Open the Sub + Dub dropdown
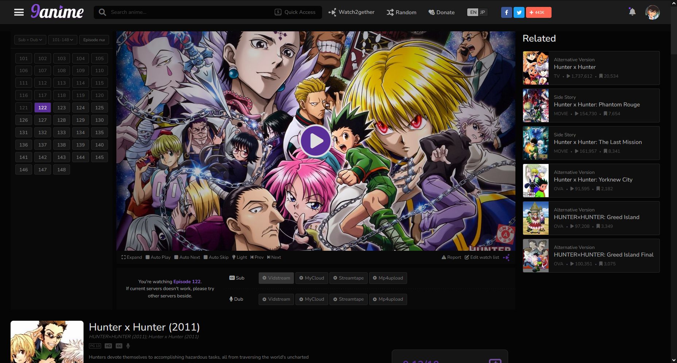 [x=30, y=40]
